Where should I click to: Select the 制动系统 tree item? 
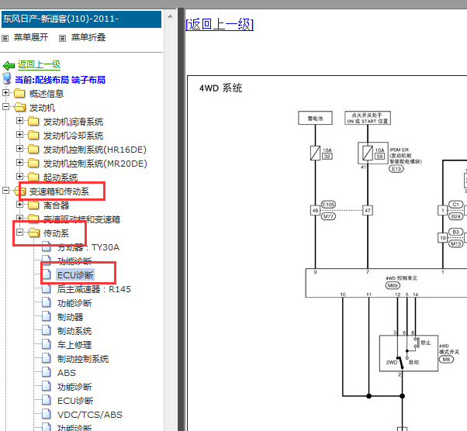[74, 331]
